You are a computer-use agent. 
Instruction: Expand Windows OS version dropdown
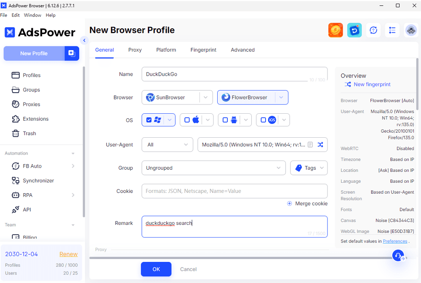click(169, 120)
